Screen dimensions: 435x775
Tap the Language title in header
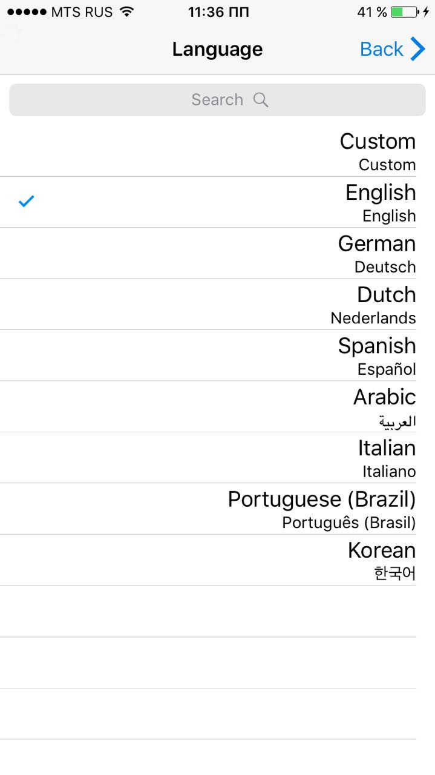click(217, 49)
